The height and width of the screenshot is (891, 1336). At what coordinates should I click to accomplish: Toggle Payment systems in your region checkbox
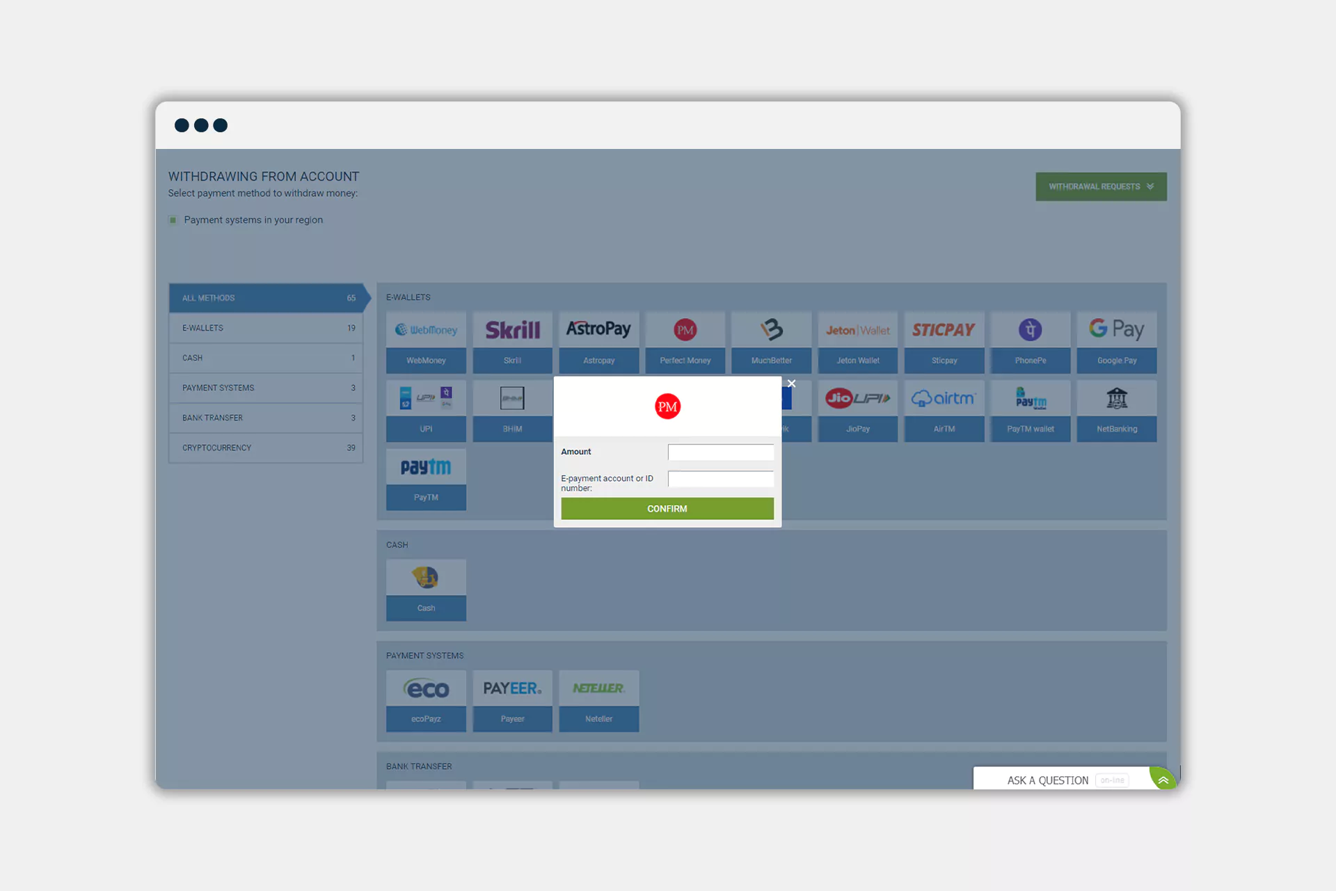[173, 220]
